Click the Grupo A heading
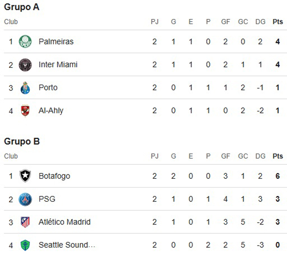Screen dimensions: 287x256 [x=22, y=7]
